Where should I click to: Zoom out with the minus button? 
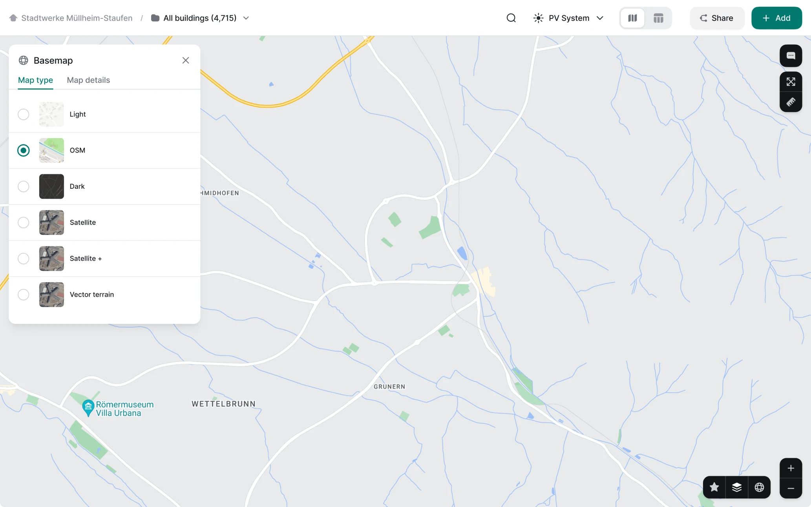pos(791,488)
